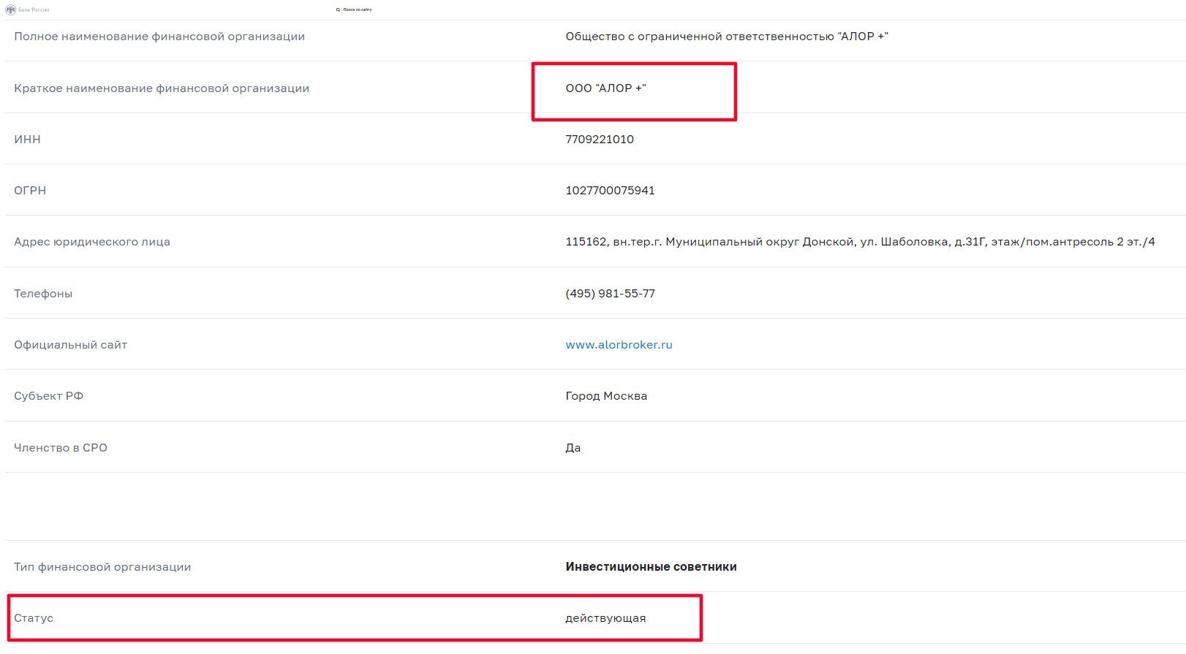Click the 'Статус' row label
The width and height of the screenshot is (1186, 654).
(x=34, y=618)
